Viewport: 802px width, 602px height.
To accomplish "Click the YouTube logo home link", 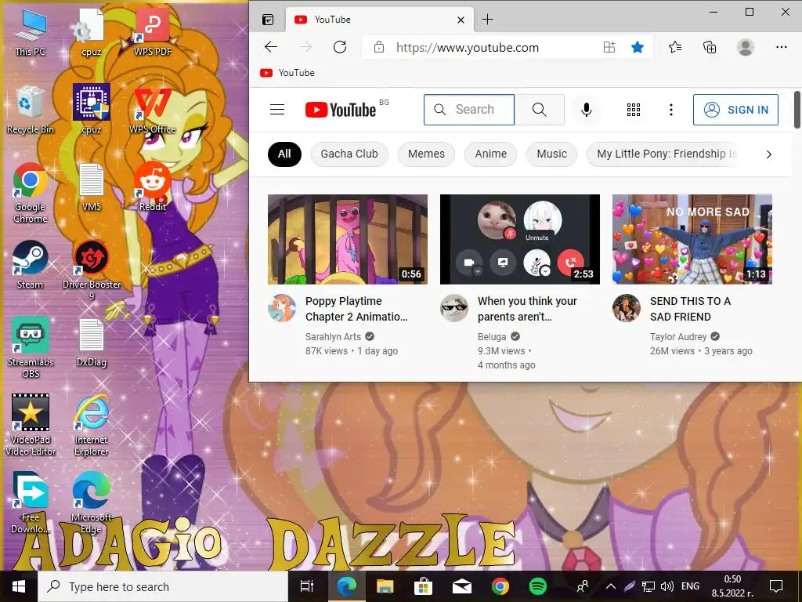I will pyautogui.click(x=341, y=110).
